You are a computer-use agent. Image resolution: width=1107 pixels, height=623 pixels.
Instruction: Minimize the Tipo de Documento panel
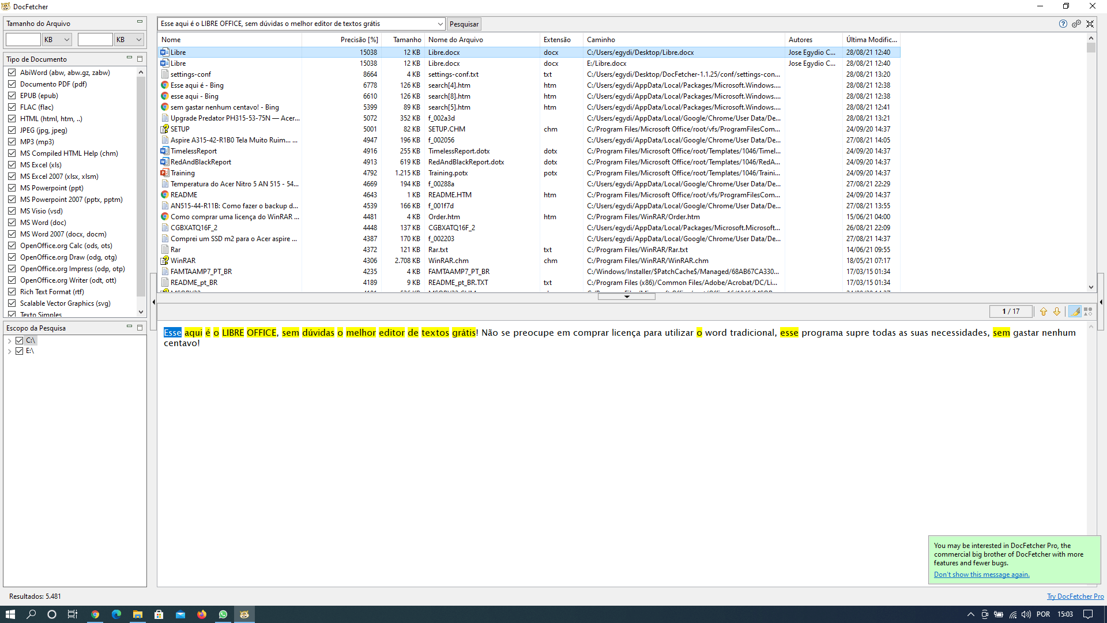point(129,58)
